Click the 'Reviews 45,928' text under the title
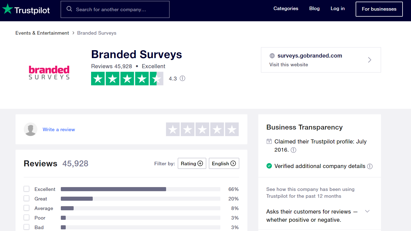The image size is (411, 231). click(x=112, y=66)
